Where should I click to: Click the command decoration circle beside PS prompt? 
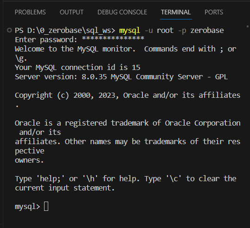[x=9, y=30]
